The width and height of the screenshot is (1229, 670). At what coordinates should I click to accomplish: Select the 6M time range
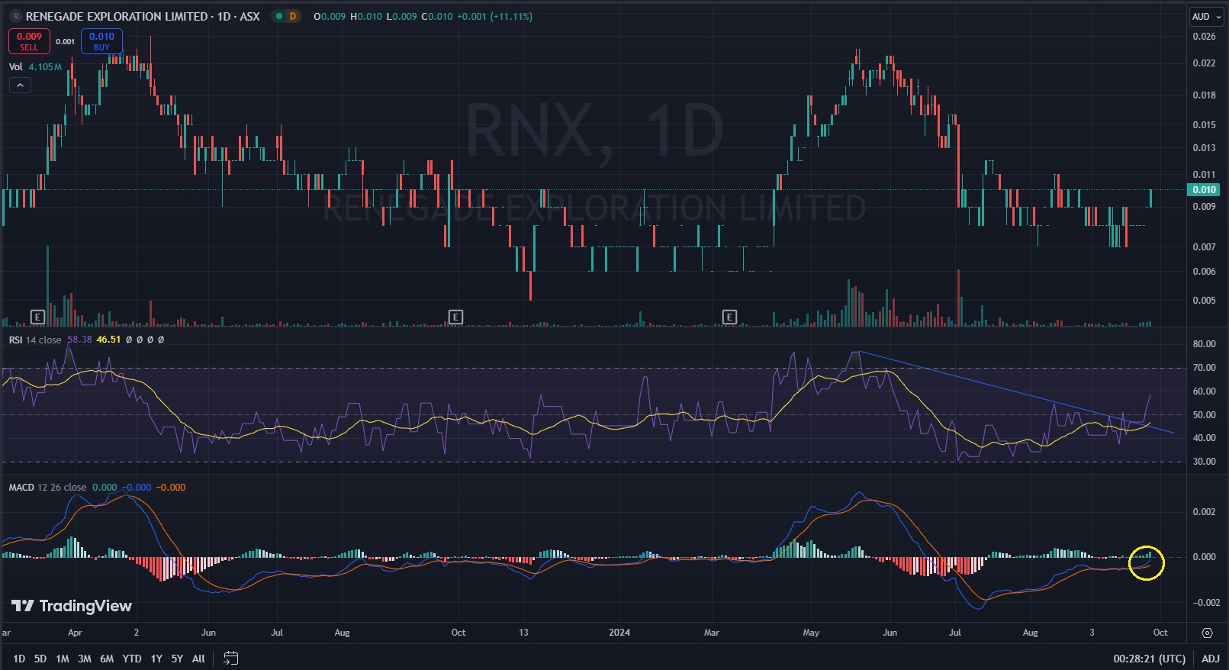(x=107, y=659)
